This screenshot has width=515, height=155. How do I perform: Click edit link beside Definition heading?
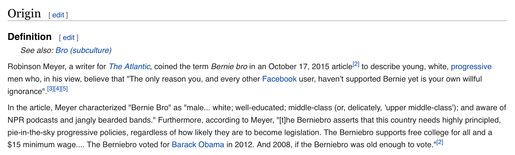pos(69,38)
